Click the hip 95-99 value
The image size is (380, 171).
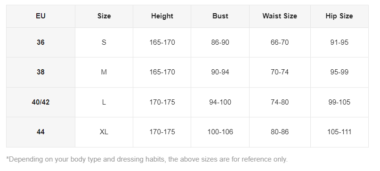(340, 72)
